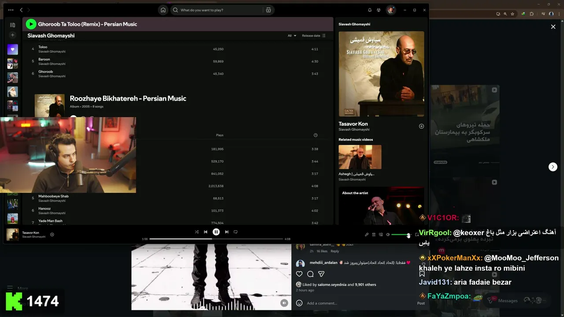Open the play queue icon
The height and width of the screenshot is (317, 564).
click(374, 235)
